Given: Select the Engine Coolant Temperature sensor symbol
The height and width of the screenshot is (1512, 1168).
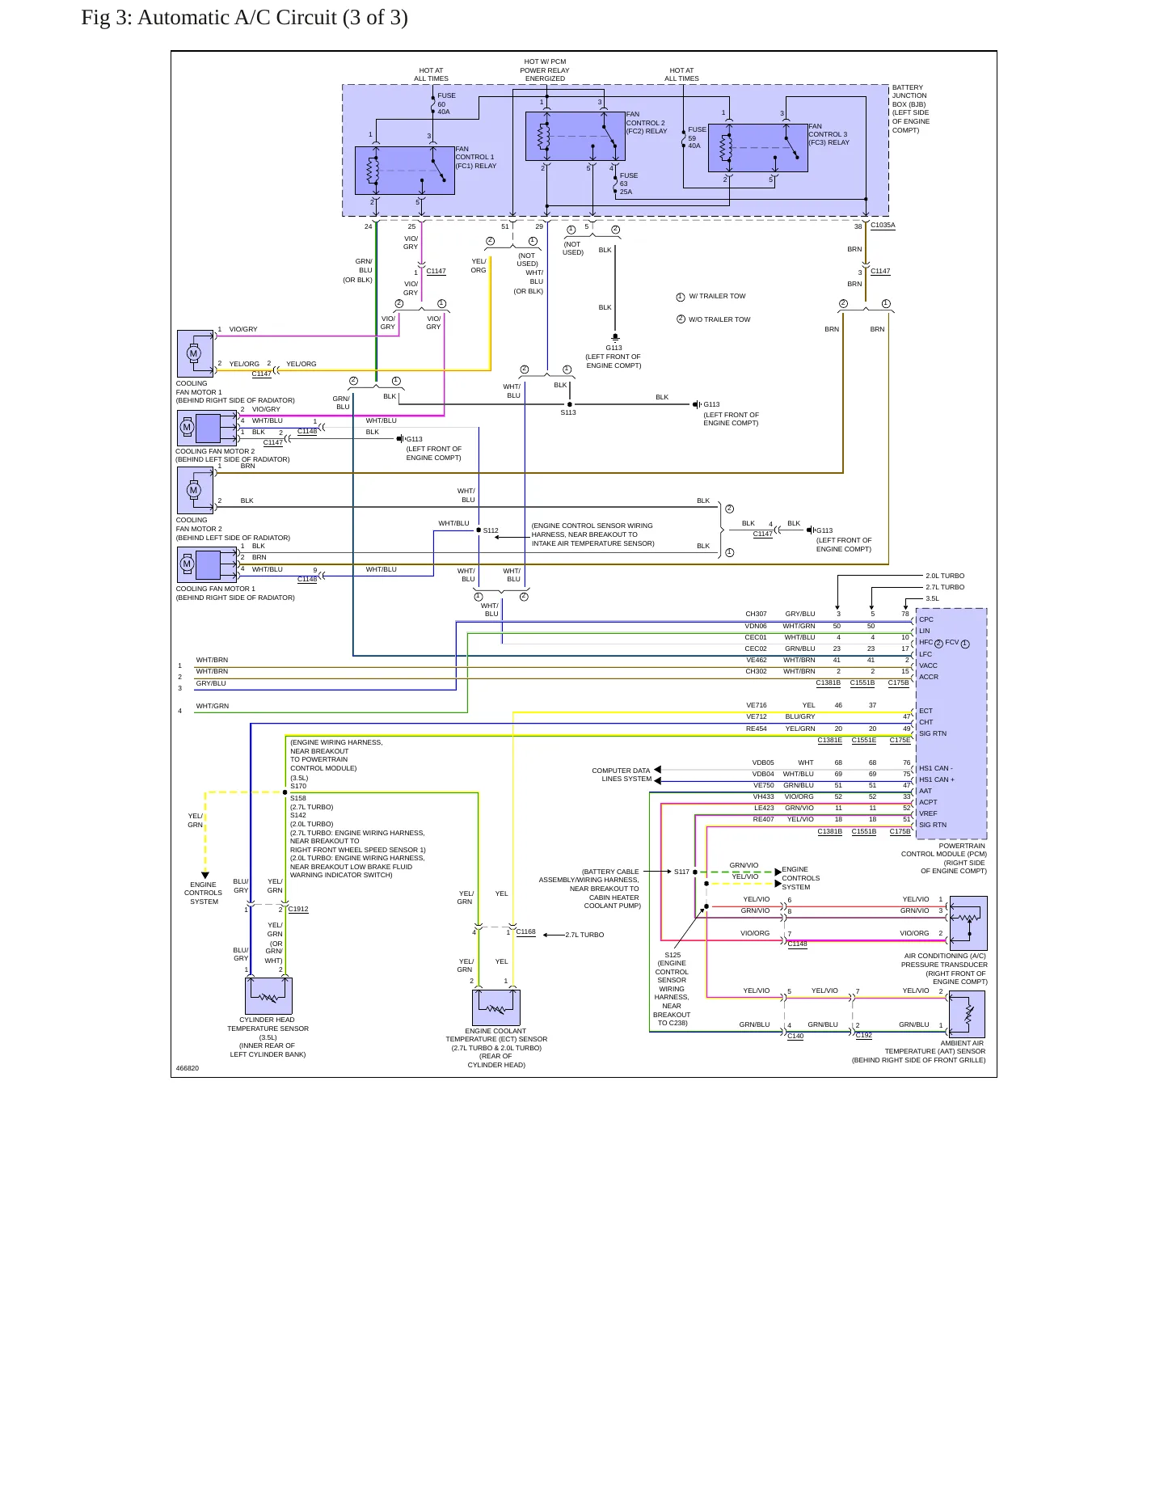Looking at the screenshot, I should coord(496,1007).
